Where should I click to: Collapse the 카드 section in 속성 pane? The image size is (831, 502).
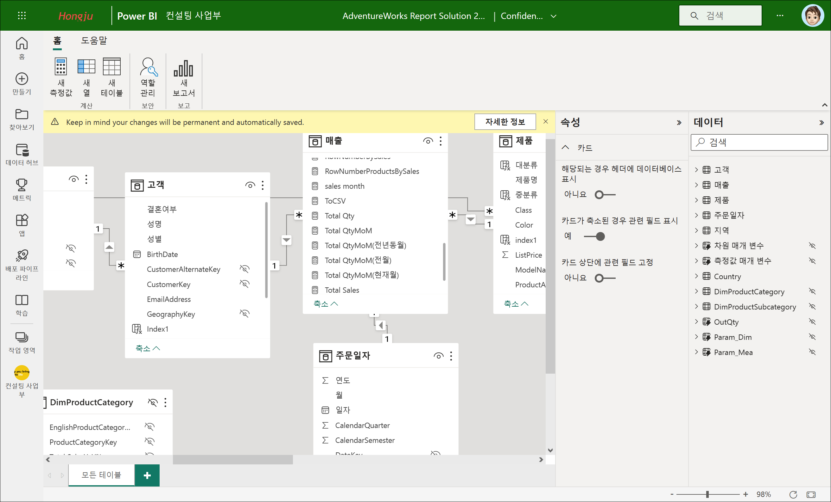(x=566, y=147)
